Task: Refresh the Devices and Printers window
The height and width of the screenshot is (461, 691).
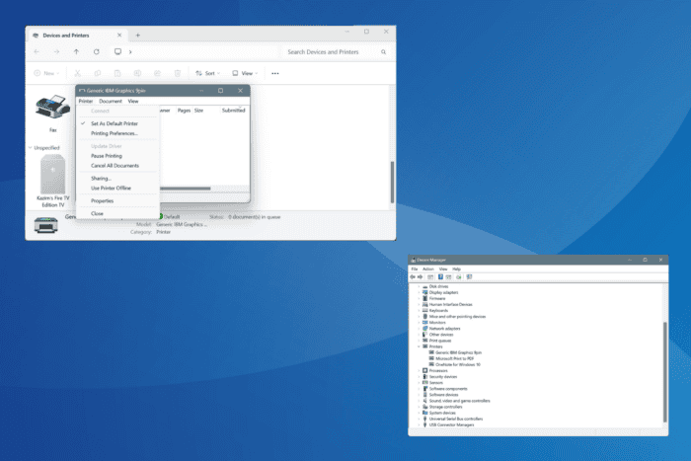Action: point(96,52)
